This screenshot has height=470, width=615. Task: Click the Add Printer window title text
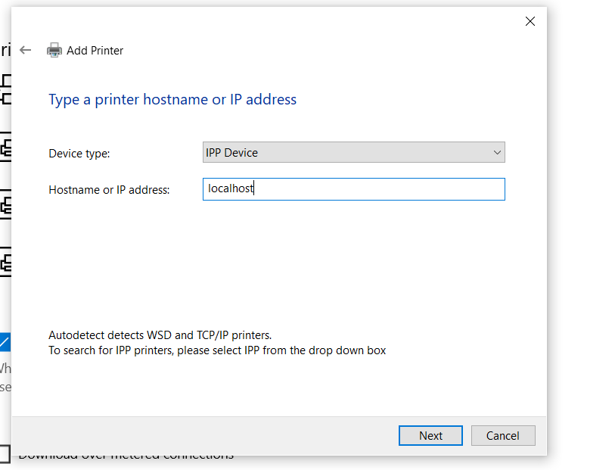pos(95,51)
